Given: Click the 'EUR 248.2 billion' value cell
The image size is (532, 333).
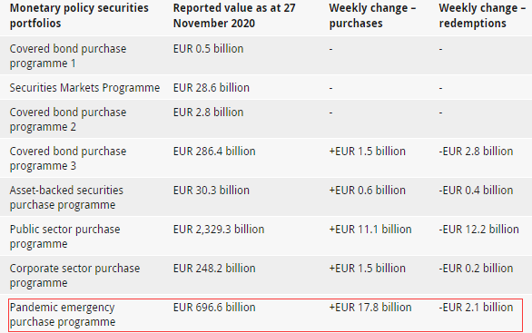Looking at the screenshot, I should [x=214, y=269].
